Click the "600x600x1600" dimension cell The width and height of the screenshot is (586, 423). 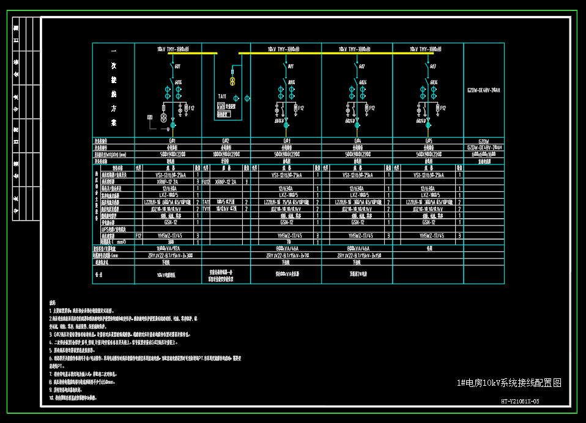pos(484,154)
